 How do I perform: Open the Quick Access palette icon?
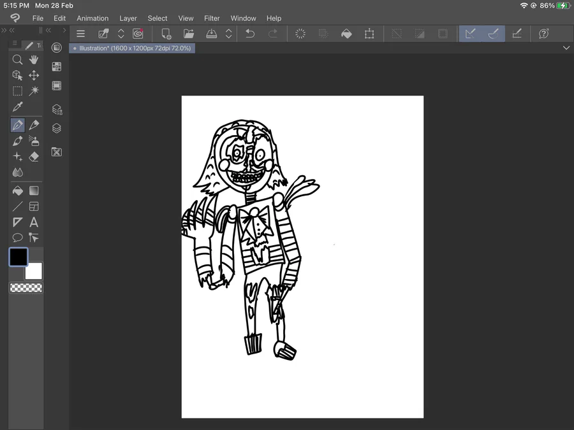pos(56,48)
